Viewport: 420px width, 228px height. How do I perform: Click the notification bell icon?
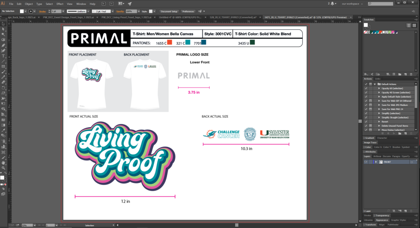(332, 4)
